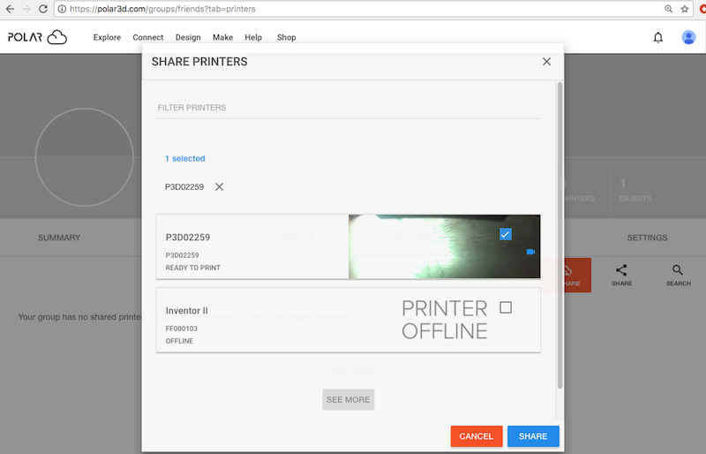This screenshot has height=454, width=706.
Task: Uncheck the P3D02259 printer checkbox
Action: tap(505, 234)
